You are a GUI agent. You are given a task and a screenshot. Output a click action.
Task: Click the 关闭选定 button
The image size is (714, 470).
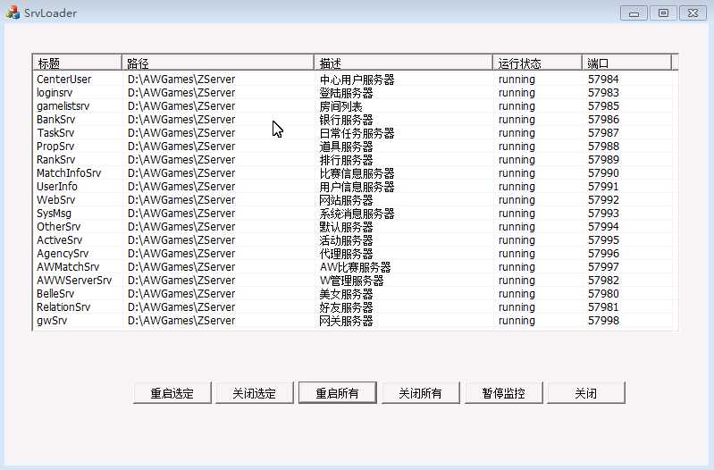(x=255, y=393)
